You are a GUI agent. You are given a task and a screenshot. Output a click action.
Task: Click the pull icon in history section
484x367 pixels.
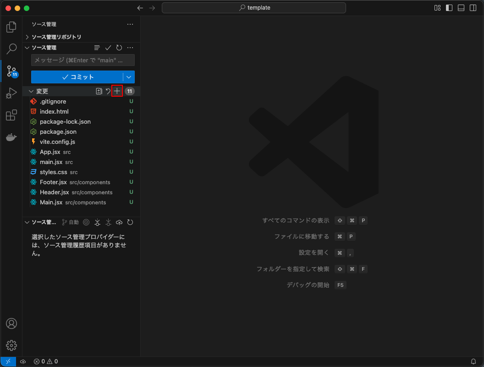108,222
